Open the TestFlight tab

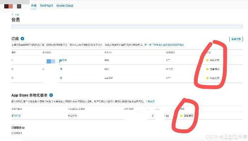point(46,6)
